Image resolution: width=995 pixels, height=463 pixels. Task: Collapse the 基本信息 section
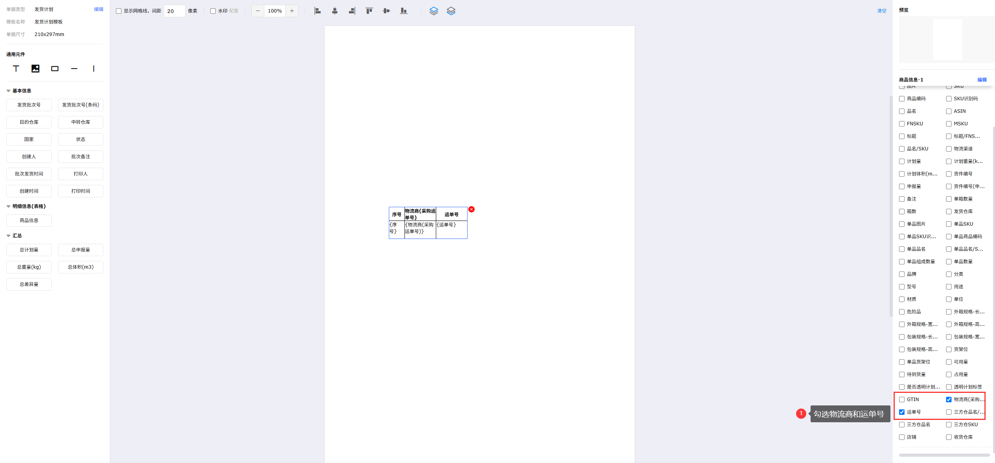[9, 91]
